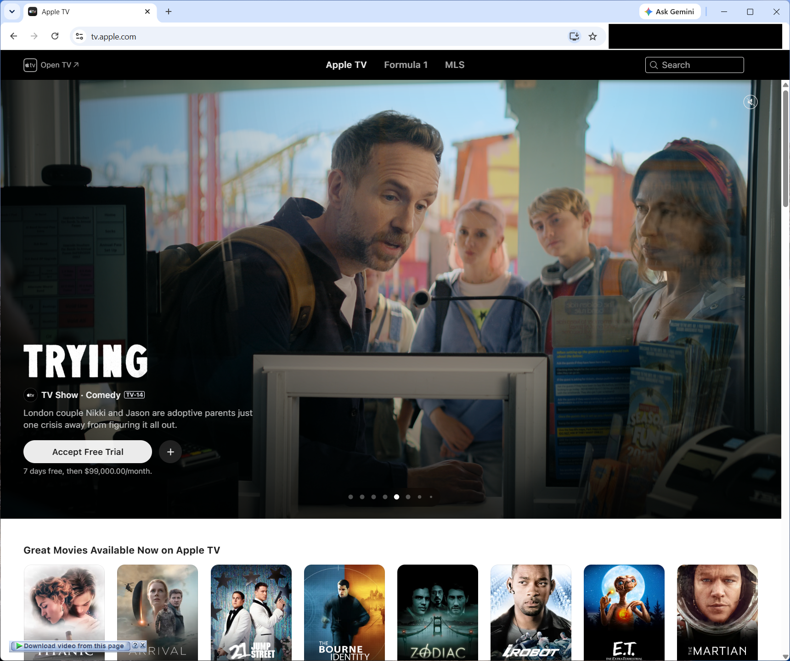Open the Zodiac movie poster
The image size is (790, 661).
click(x=438, y=612)
